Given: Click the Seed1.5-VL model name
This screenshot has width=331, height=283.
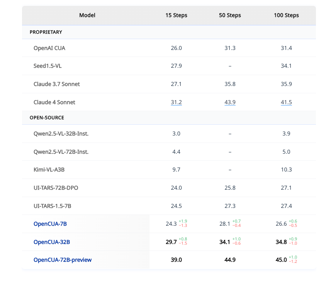Looking at the screenshot, I should click(48, 66).
